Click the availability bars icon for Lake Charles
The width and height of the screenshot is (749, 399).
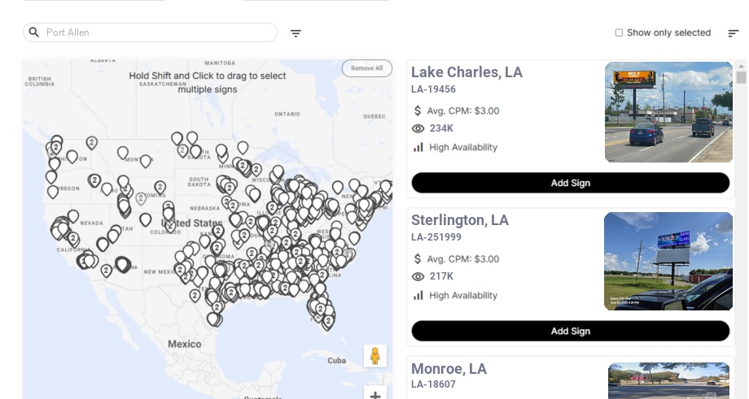418,147
